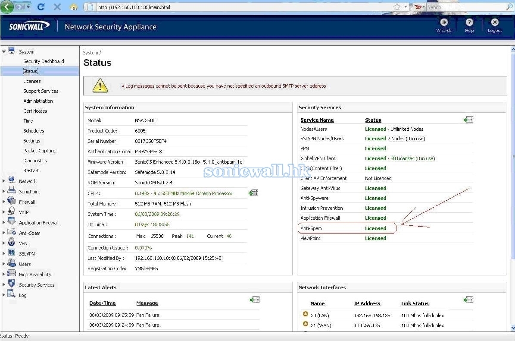Click the Yahoo search field

pyautogui.click(x=466, y=7)
